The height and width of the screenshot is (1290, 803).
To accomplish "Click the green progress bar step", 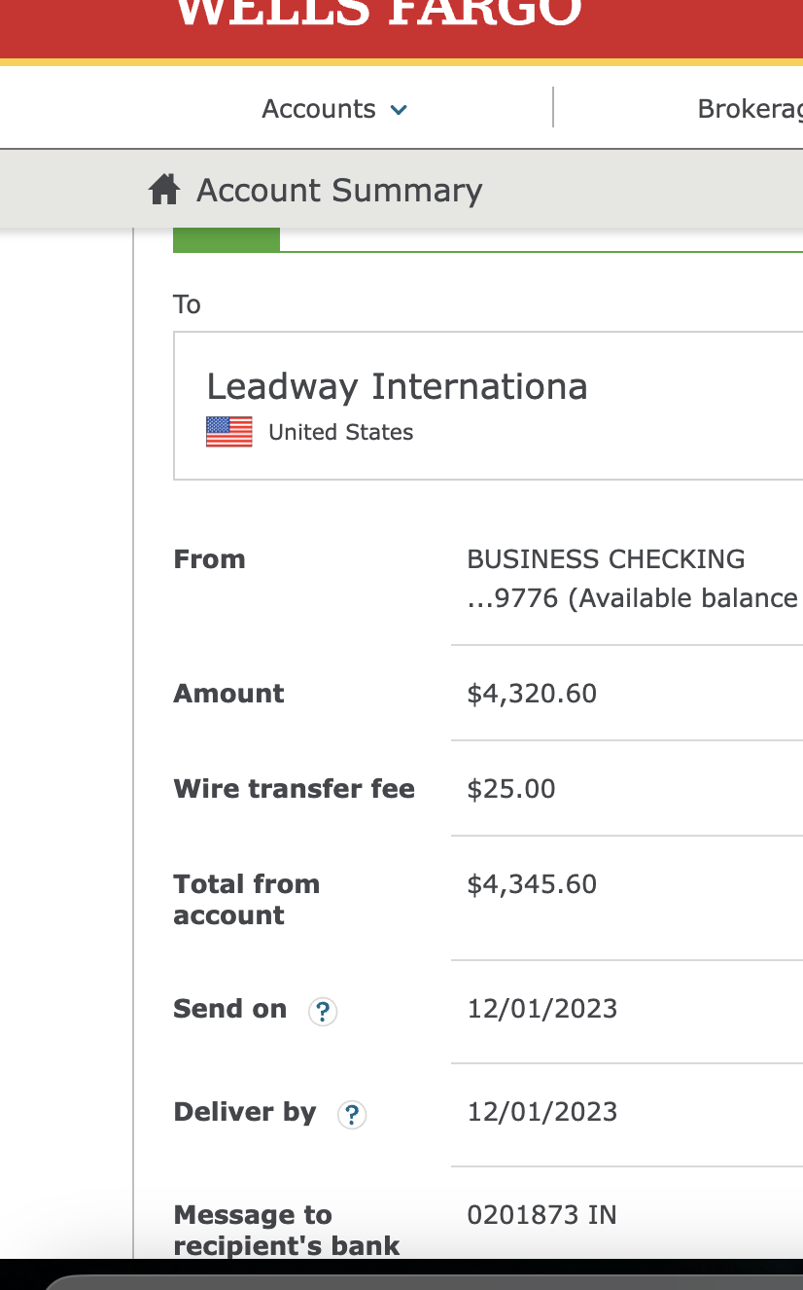I will pos(227,239).
